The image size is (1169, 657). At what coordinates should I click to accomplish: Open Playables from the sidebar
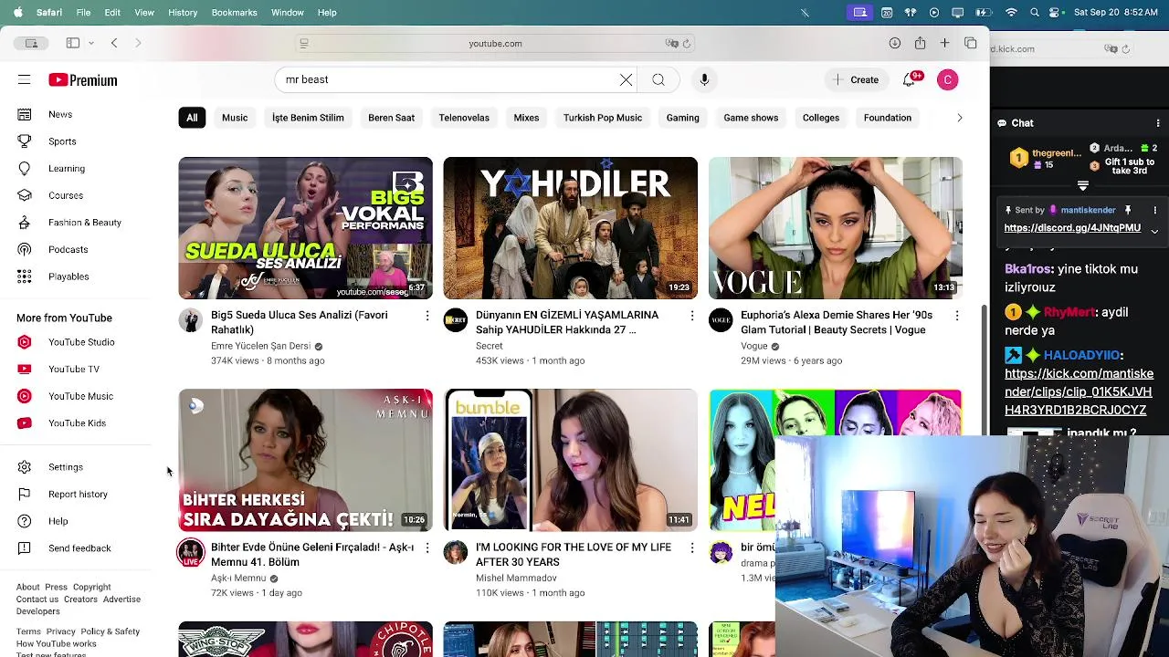(68, 276)
